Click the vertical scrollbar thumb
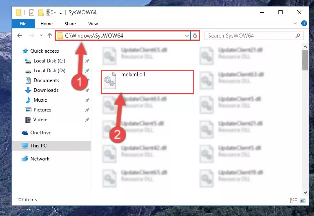 click(305, 60)
